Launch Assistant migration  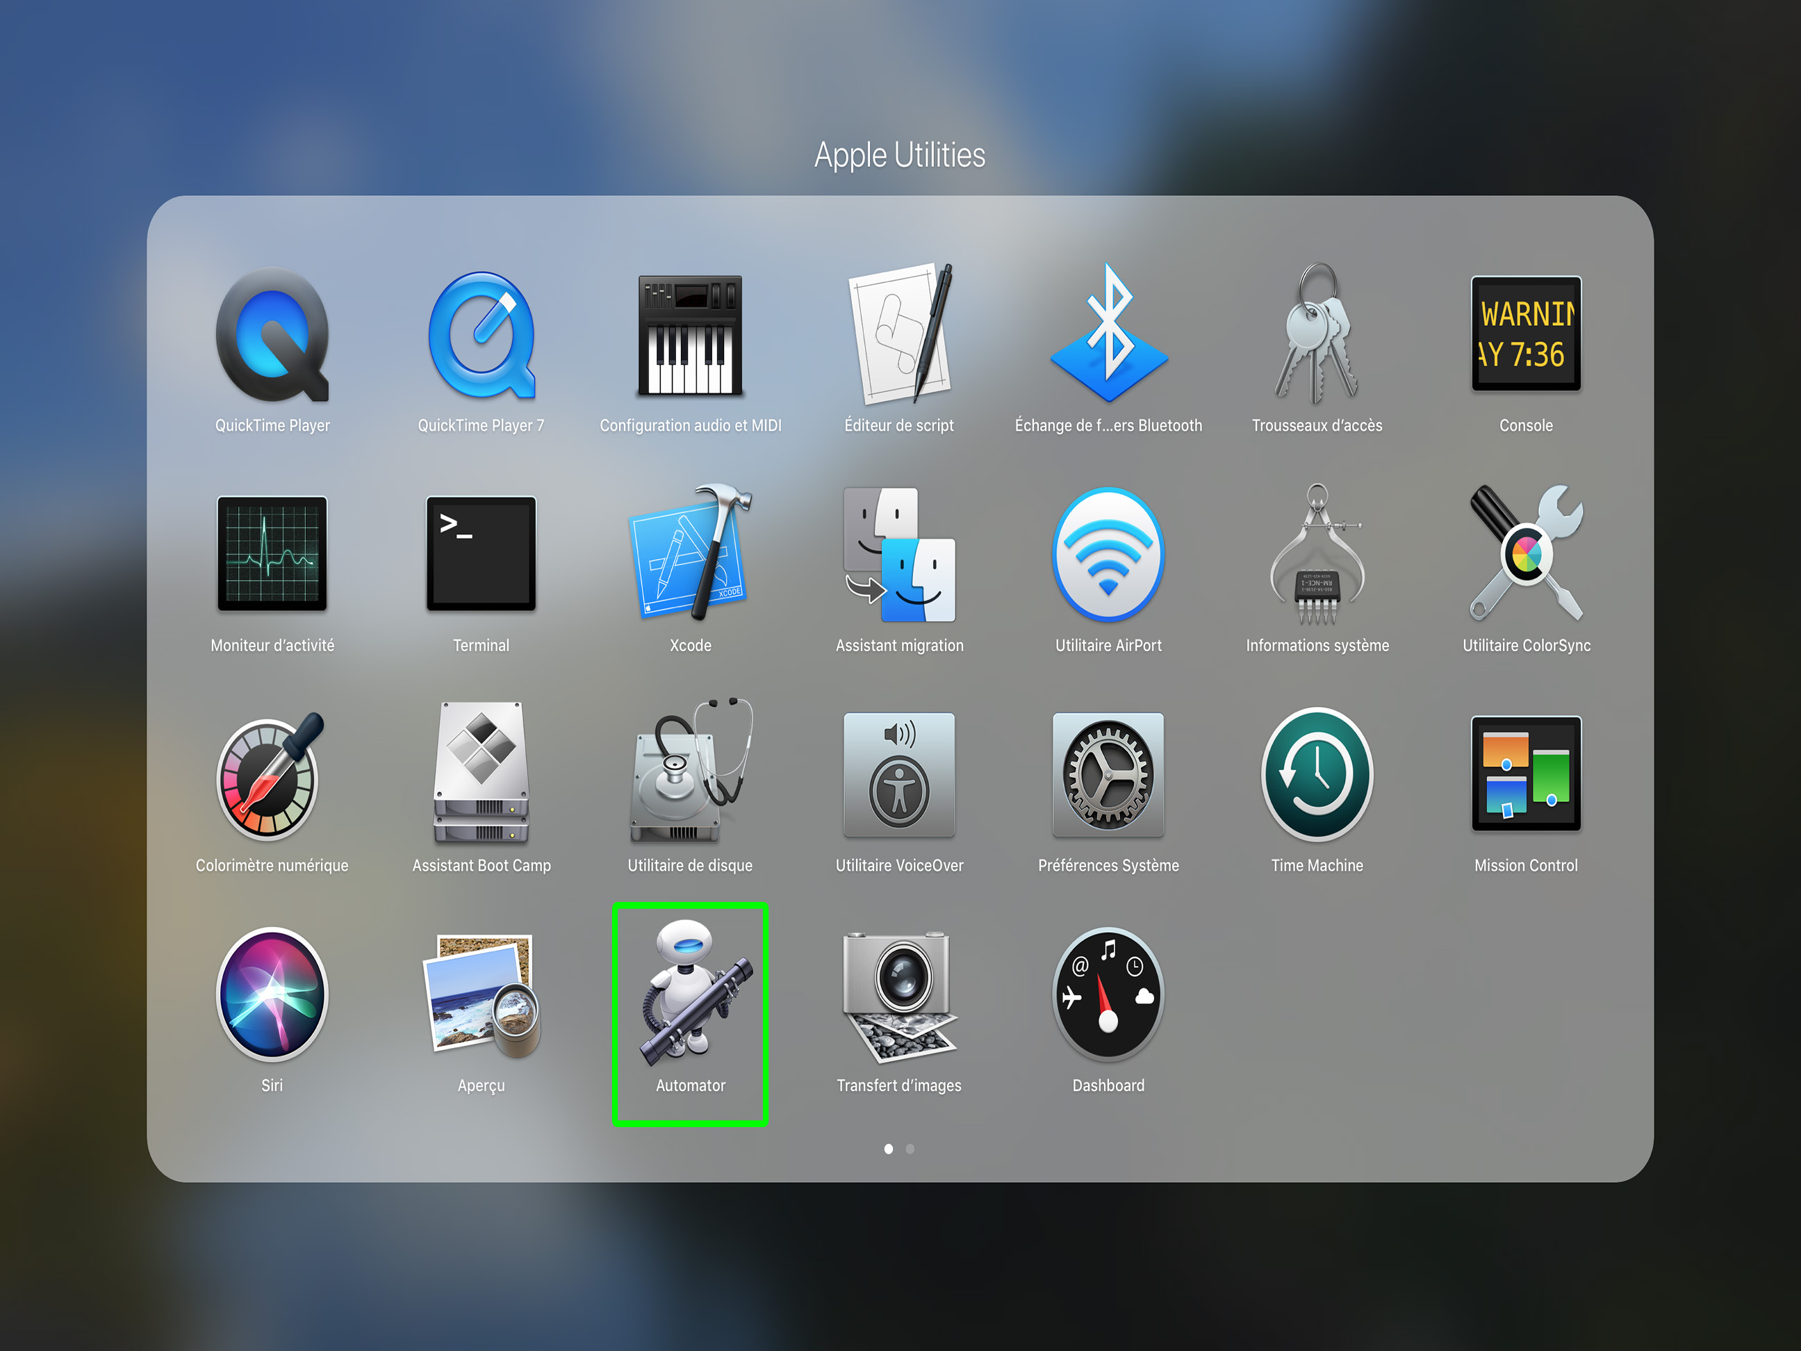(x=899, y=555)
